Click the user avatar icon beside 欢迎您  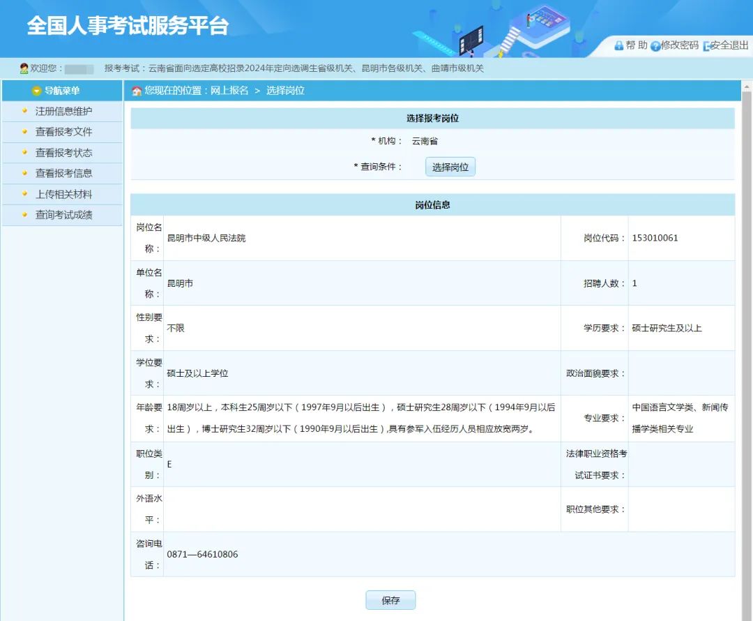coord(24,68)
